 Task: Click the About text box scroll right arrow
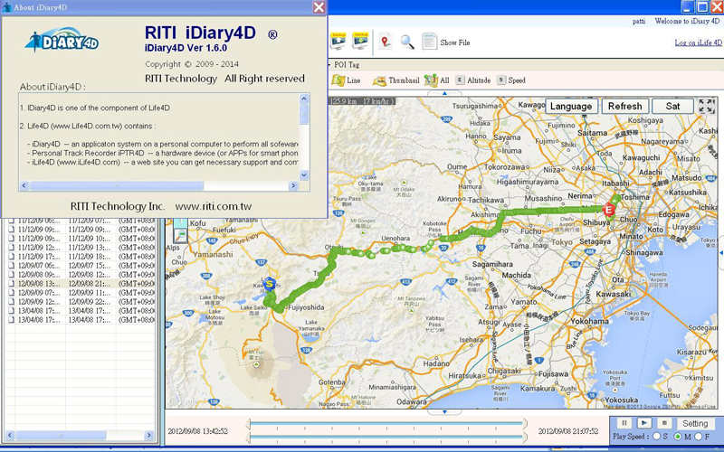(293, 185)
